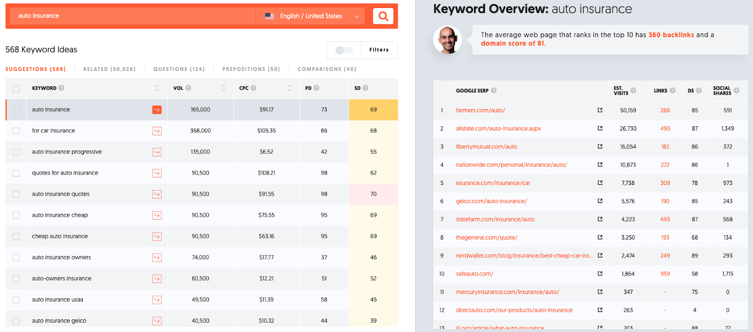Click the SD value 70 cell
The image size is (753, 332).
[373, 194]
